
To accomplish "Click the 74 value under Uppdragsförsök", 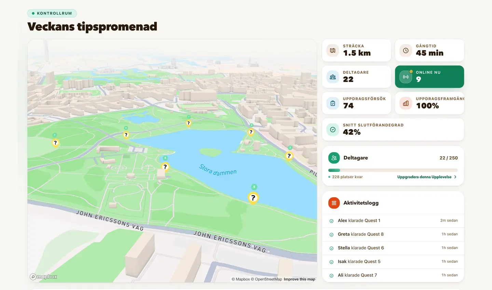I will click(348, 106).
